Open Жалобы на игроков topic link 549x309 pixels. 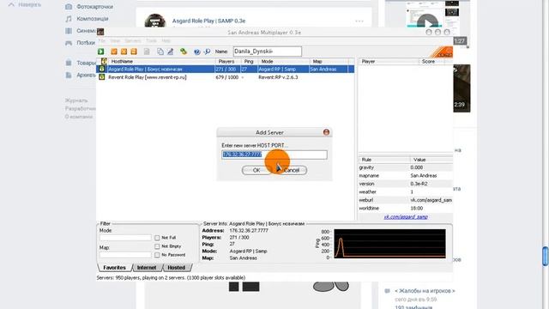(425, 291)
